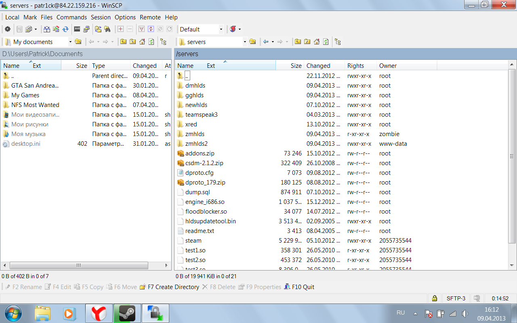Click the Keep Remote Directory up to Date icon
Image resolution: width=517 pixels, height=323 pixels.
click(65, 29)
